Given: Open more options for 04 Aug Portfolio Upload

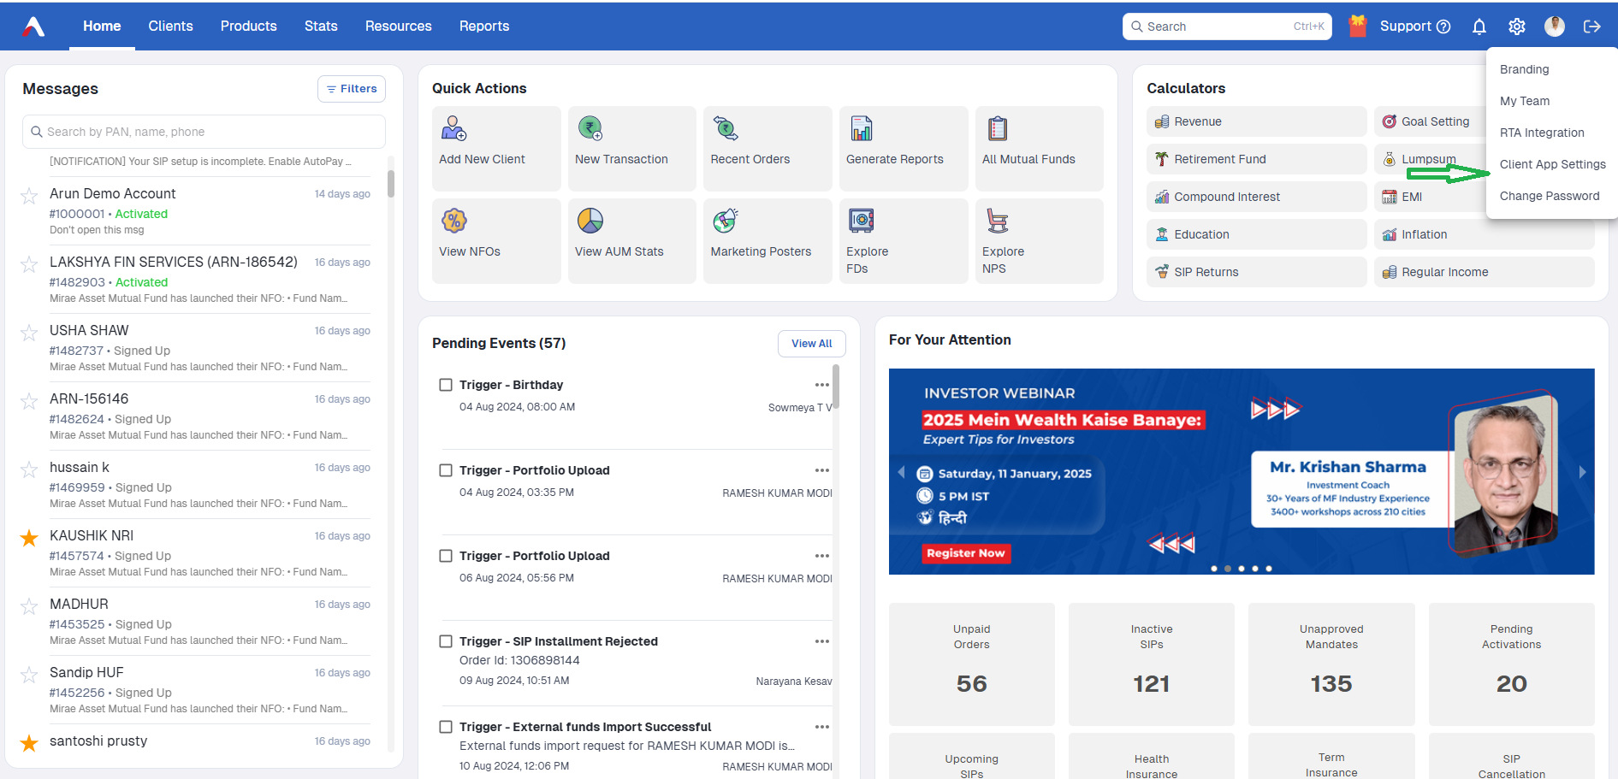Looking at the screenshot, I should click(821, 470).
